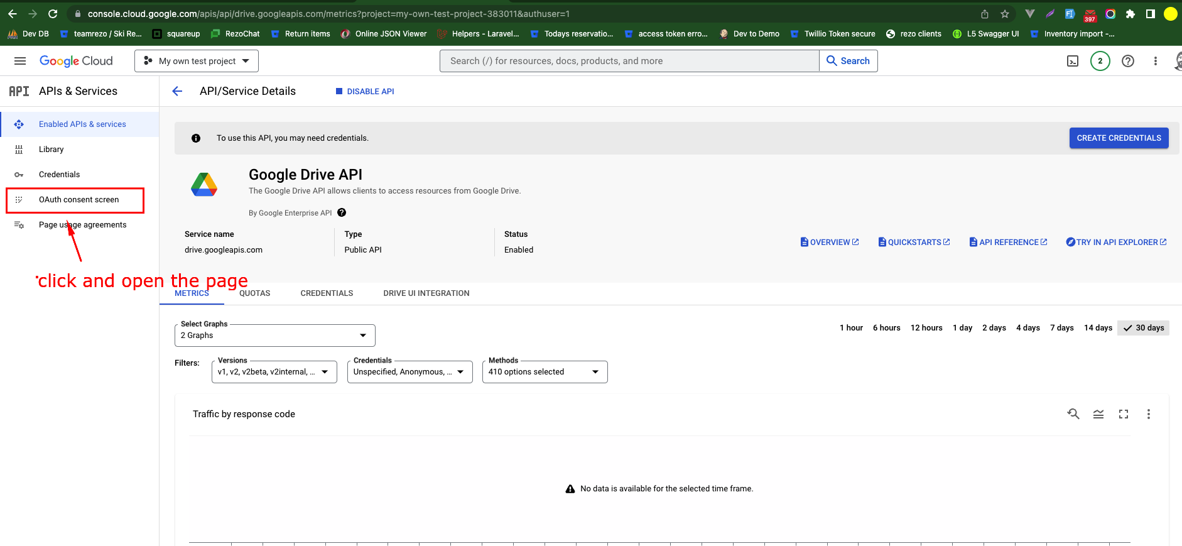
Task: Click the info icon in credentials banner
Action: coord(196,138)
